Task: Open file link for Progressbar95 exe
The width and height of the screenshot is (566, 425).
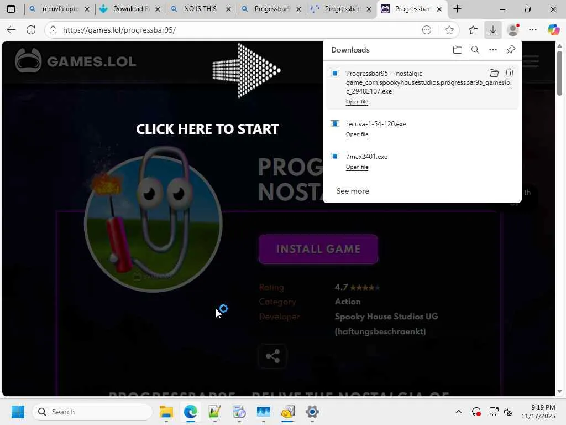Action: pyautogui.click(x=357, y=102)
